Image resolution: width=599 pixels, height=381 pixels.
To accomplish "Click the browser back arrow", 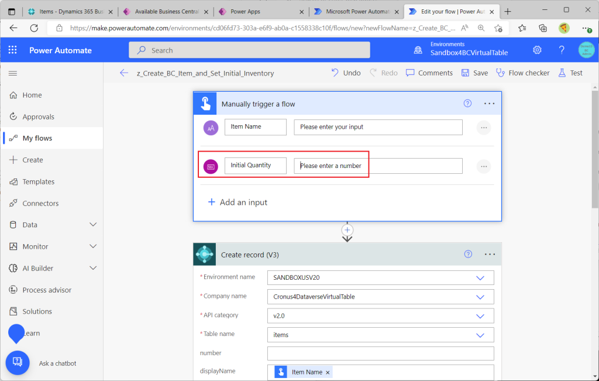I will [x=13, y=28].
